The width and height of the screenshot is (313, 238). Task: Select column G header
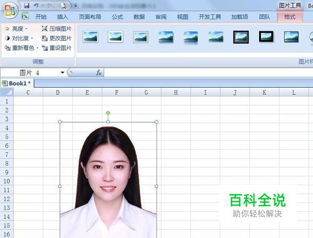click(146, 92)
